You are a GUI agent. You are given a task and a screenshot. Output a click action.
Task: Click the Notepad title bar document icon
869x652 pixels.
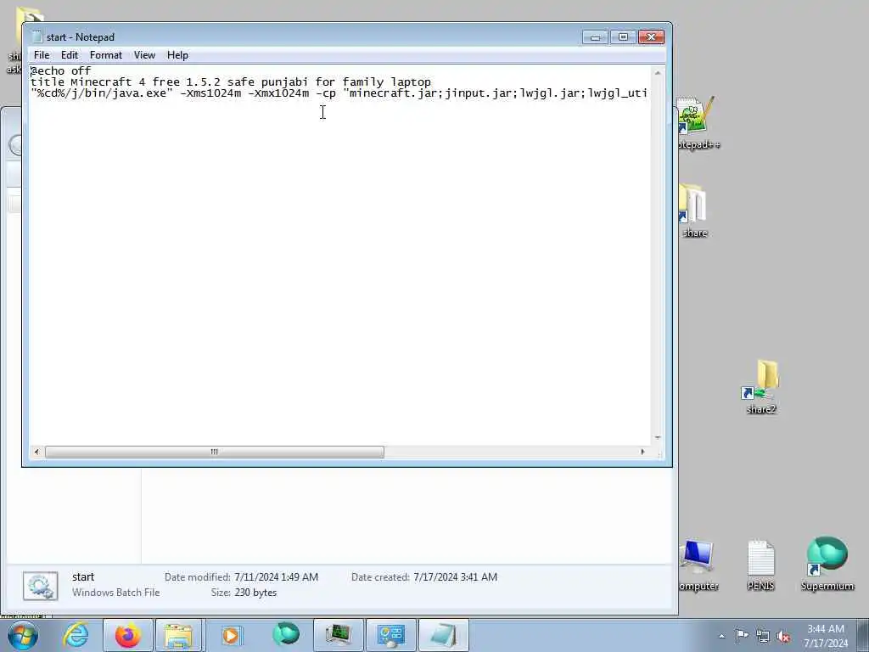tap(37, 37)
